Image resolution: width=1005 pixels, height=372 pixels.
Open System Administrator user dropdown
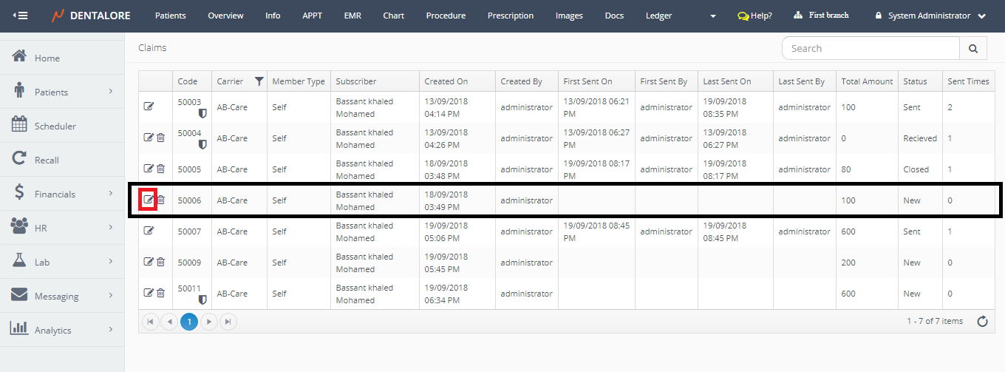[x=930, y=16]
